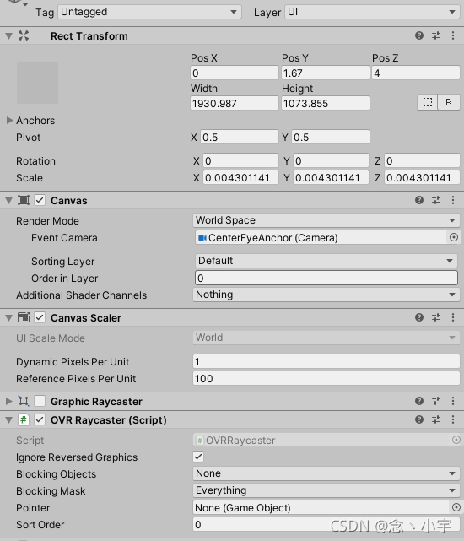Open Render Mode dropdown showing World Space
This screenshot has width=464, height=541.
point(326,220)
